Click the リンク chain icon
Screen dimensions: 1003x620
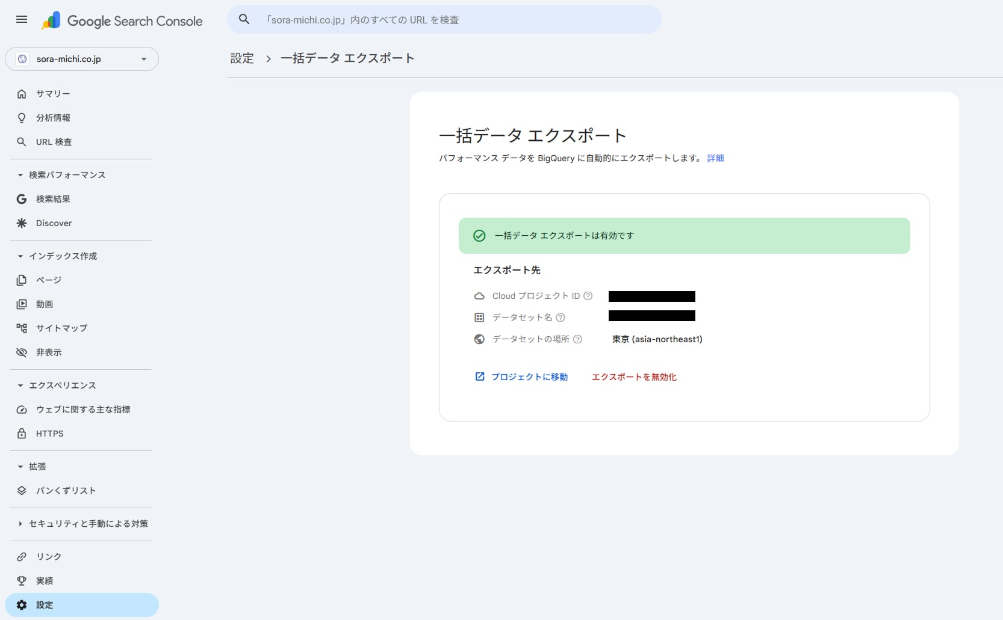(22, 557)
